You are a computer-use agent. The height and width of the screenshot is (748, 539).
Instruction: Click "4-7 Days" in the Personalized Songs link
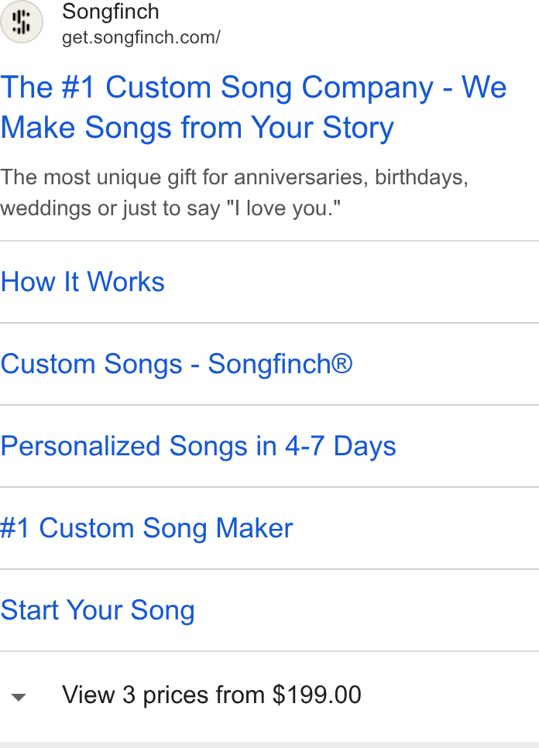tap(341, 447)
